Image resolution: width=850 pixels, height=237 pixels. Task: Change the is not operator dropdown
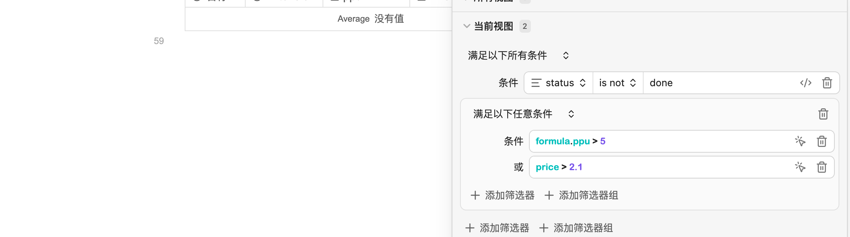point(618,83)
